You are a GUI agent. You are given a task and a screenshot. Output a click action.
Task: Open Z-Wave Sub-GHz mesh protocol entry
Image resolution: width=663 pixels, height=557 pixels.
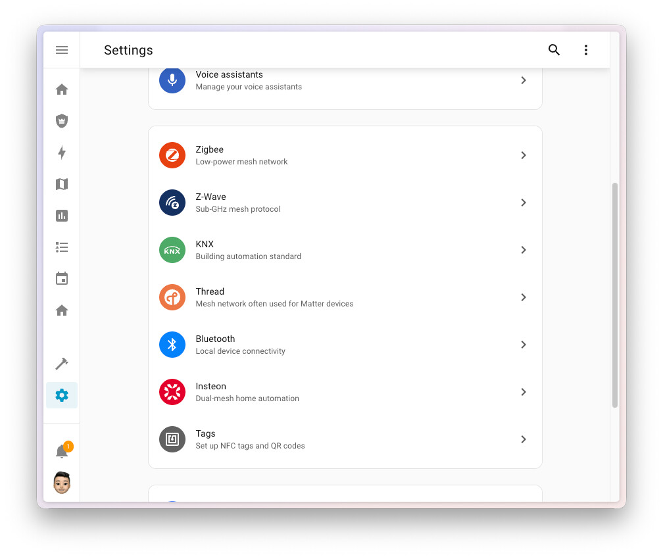(345, 203)
